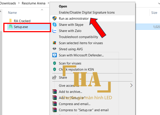Select Compress and email option
160x115 pixels.
[x=75, y=104]
